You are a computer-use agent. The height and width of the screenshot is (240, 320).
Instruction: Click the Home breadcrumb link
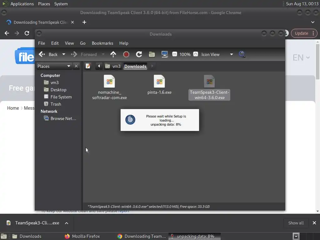coord(13,108)
